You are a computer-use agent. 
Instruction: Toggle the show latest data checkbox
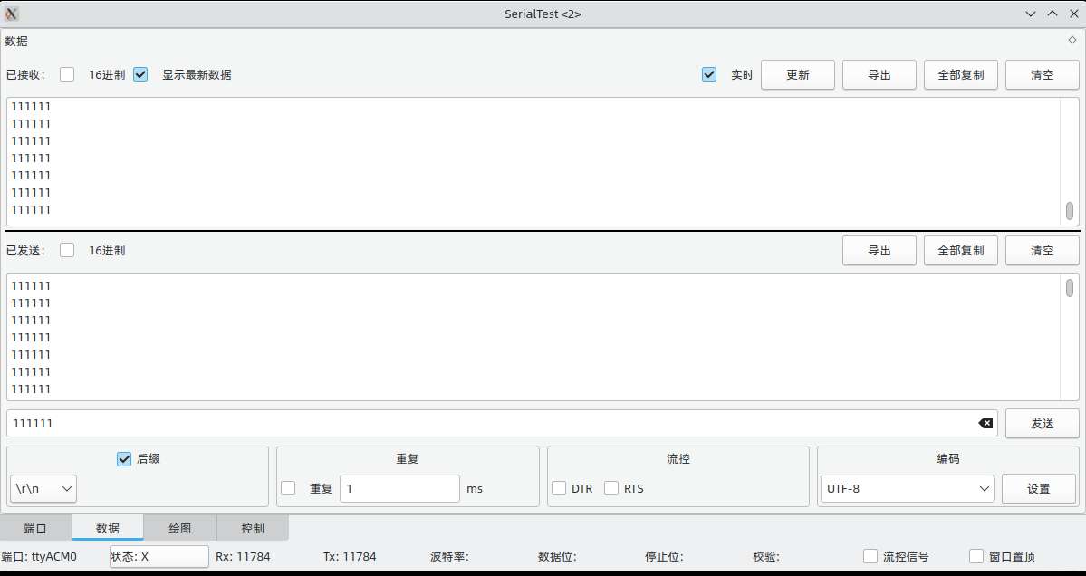[140, 74]
